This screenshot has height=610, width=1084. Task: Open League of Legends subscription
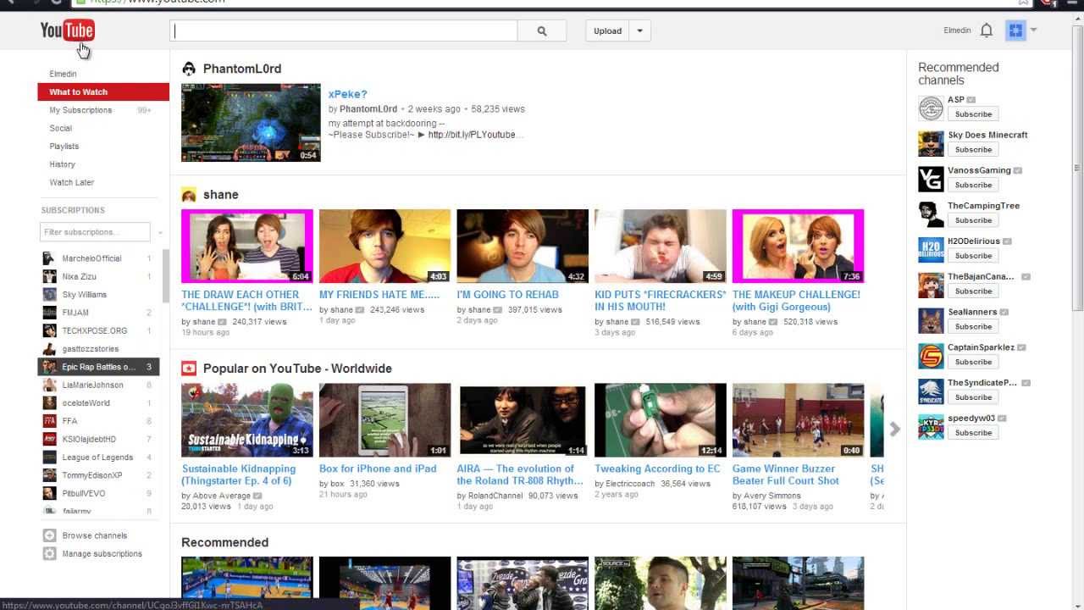click(98, 457)
